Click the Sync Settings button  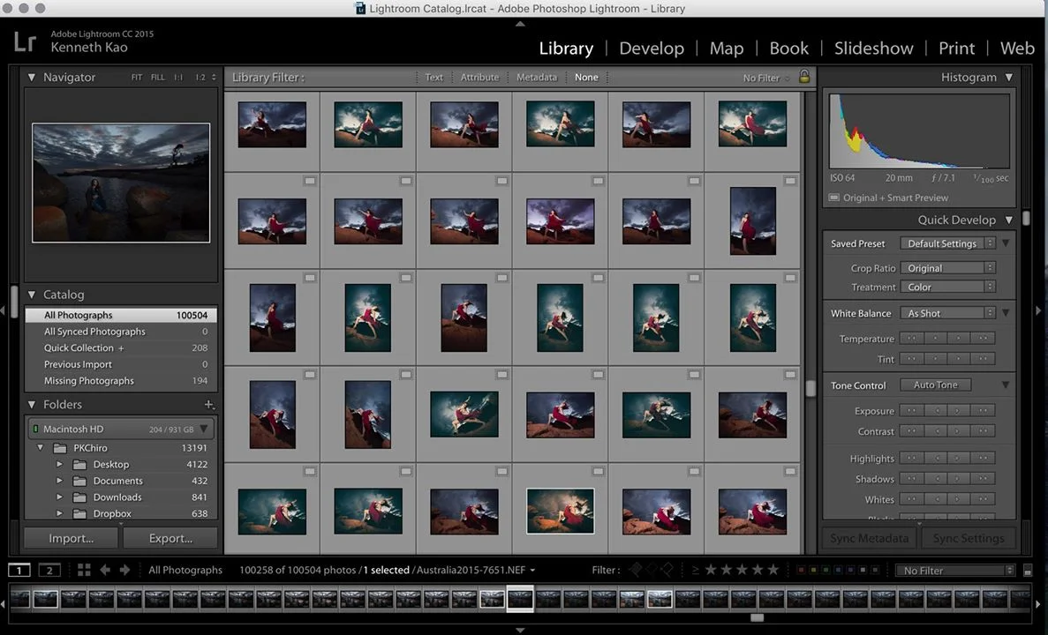[x=968, y=538]
